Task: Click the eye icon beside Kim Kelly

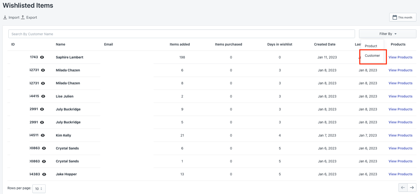Action: tap(43, 135)
